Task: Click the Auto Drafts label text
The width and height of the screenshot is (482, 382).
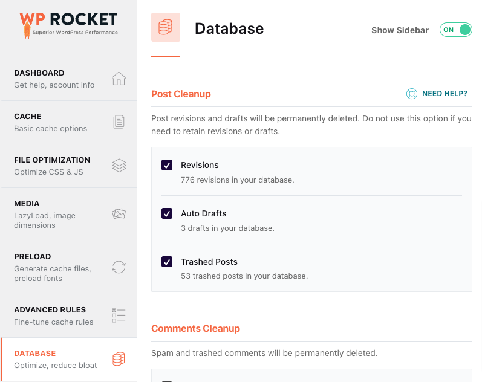Action: click(203, 213)
